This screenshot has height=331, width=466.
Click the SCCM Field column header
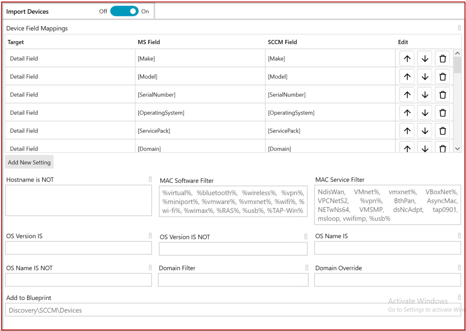point(283,42)
